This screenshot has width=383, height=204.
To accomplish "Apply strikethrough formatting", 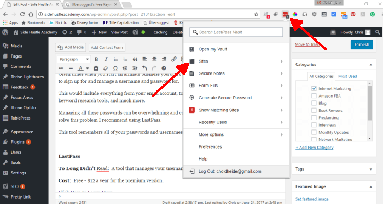I will pos(61,69).
